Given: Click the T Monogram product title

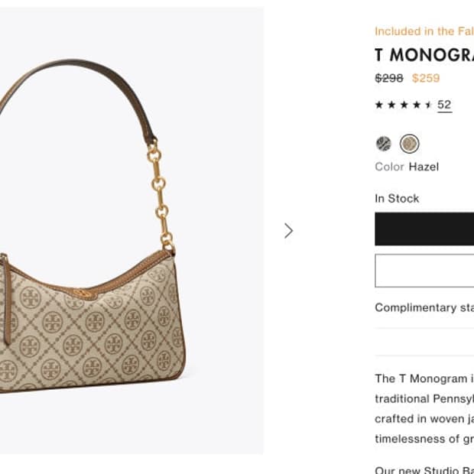Looking at the screenshot, I should (424, 55).
